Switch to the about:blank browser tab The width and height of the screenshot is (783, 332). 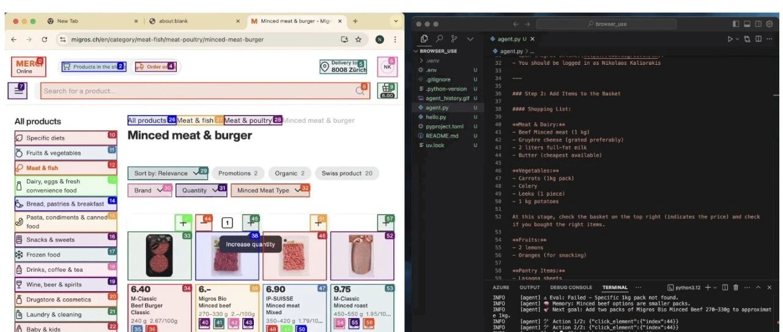pyautogui.click(x=195, y=21)
